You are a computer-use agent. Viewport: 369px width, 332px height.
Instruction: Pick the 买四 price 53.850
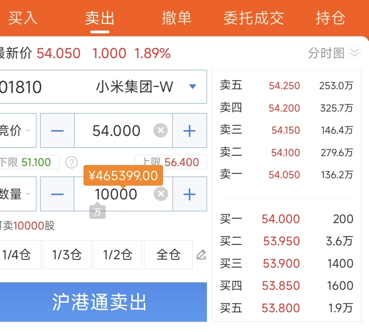pos(281,286)
